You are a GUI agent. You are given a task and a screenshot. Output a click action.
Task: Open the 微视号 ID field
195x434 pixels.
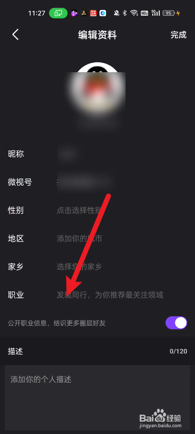(97, 182)
